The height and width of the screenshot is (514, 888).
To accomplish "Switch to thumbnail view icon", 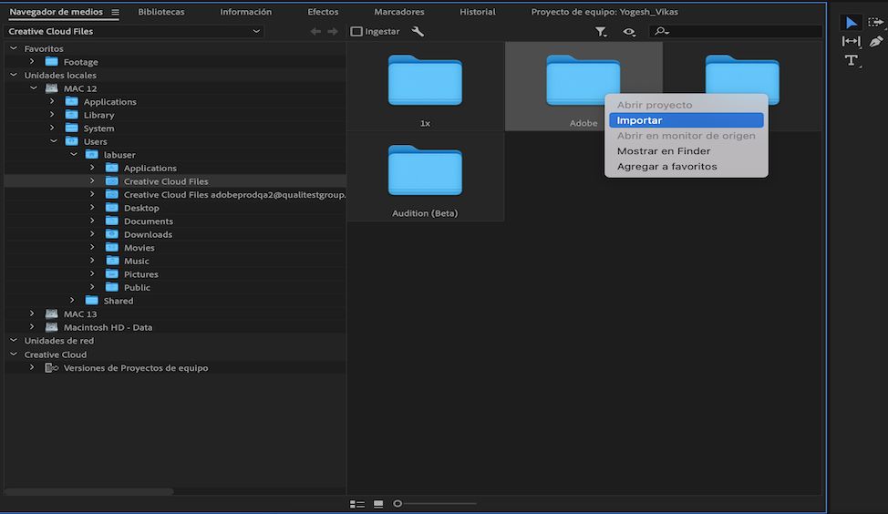I will [378, 504].
